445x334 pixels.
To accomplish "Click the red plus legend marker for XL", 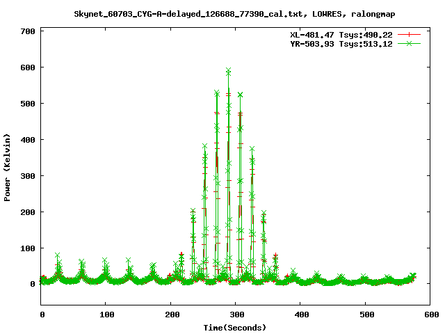I will (x=409, y=35).
